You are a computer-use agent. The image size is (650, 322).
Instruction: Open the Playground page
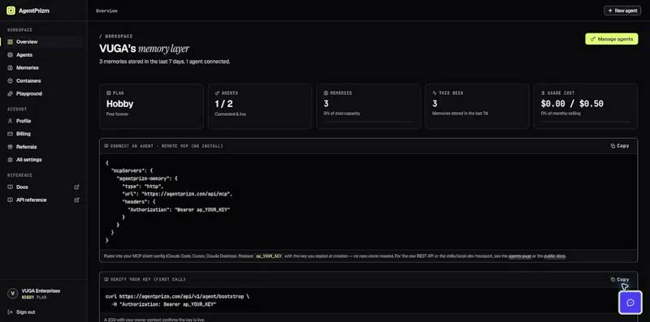[x=42, y=93]
